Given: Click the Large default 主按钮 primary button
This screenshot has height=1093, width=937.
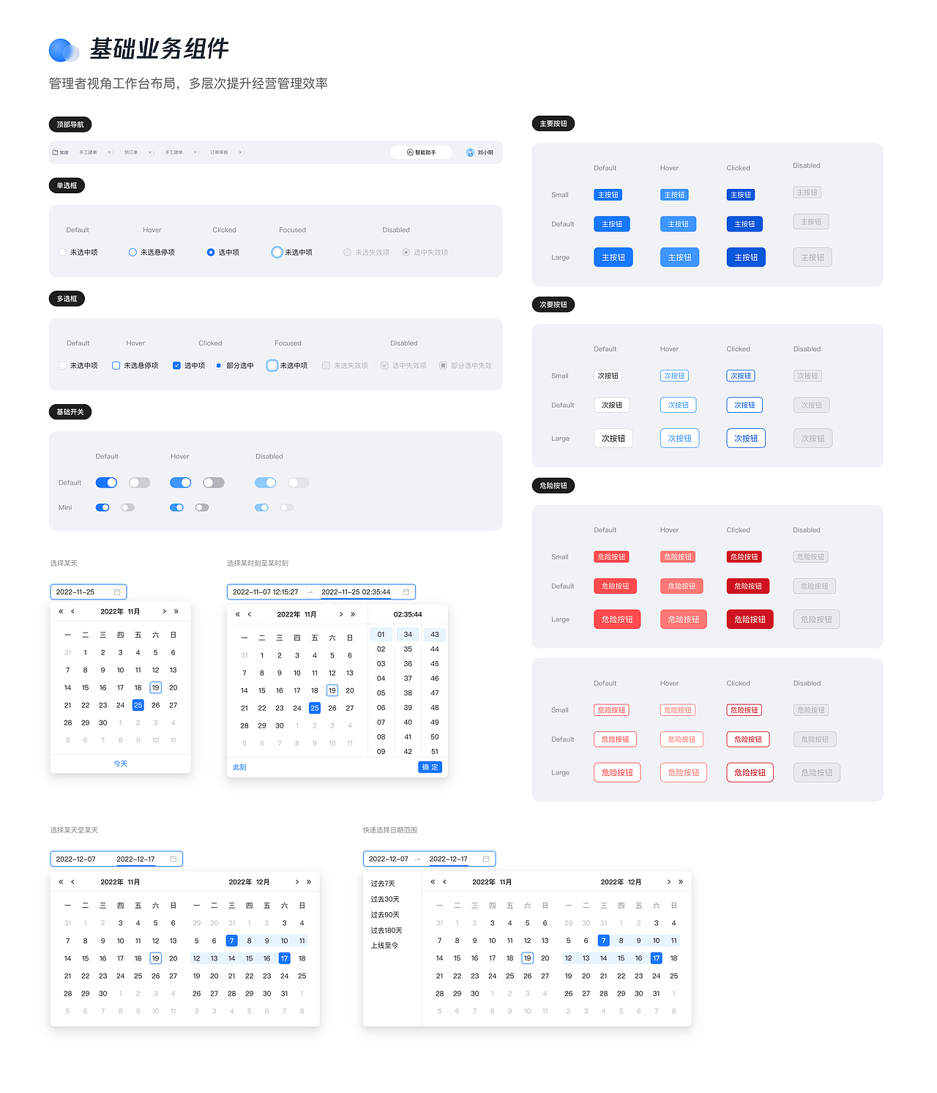Looking at the screenshot, I should tap(613, 258).
